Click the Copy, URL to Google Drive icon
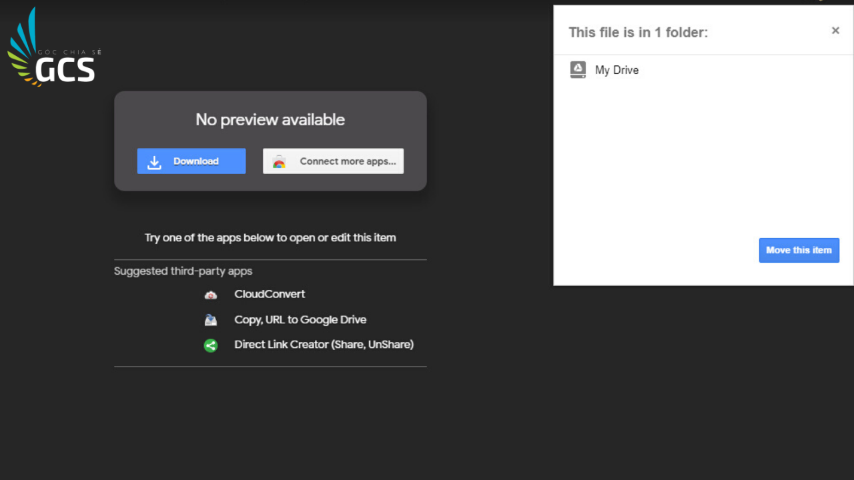The height and width of the screenshot is (480, 854). pyautogui.click(x=211, y=320)
